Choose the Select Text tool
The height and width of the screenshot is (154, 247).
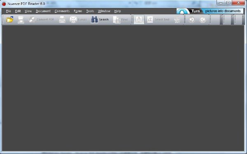158,20
